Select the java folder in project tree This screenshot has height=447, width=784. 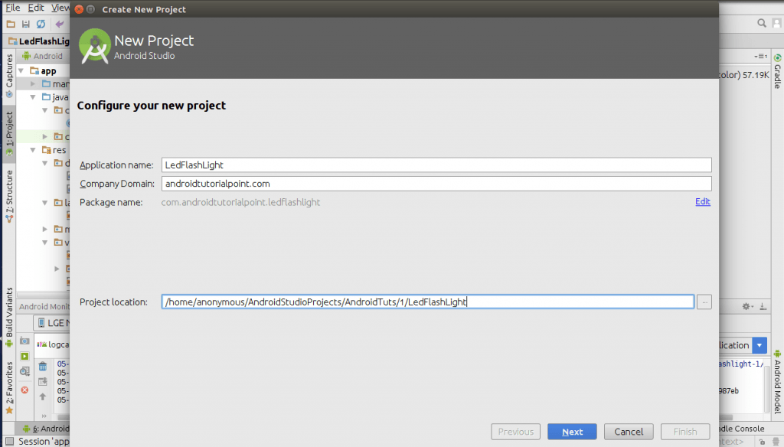coord(55,97)
